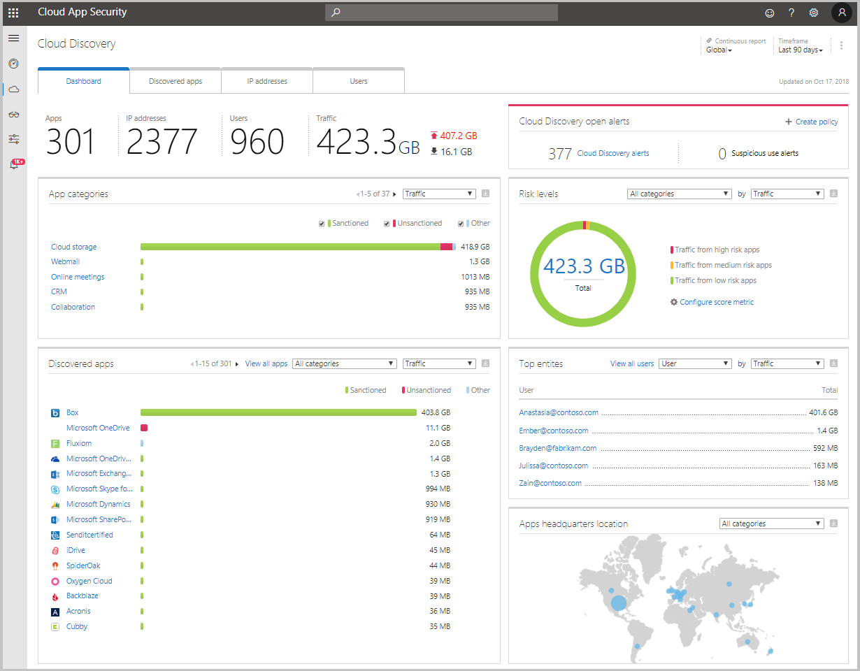Export App categories data via download icon
The height and width of the screenshot is (671, 860).
[485, 194]
